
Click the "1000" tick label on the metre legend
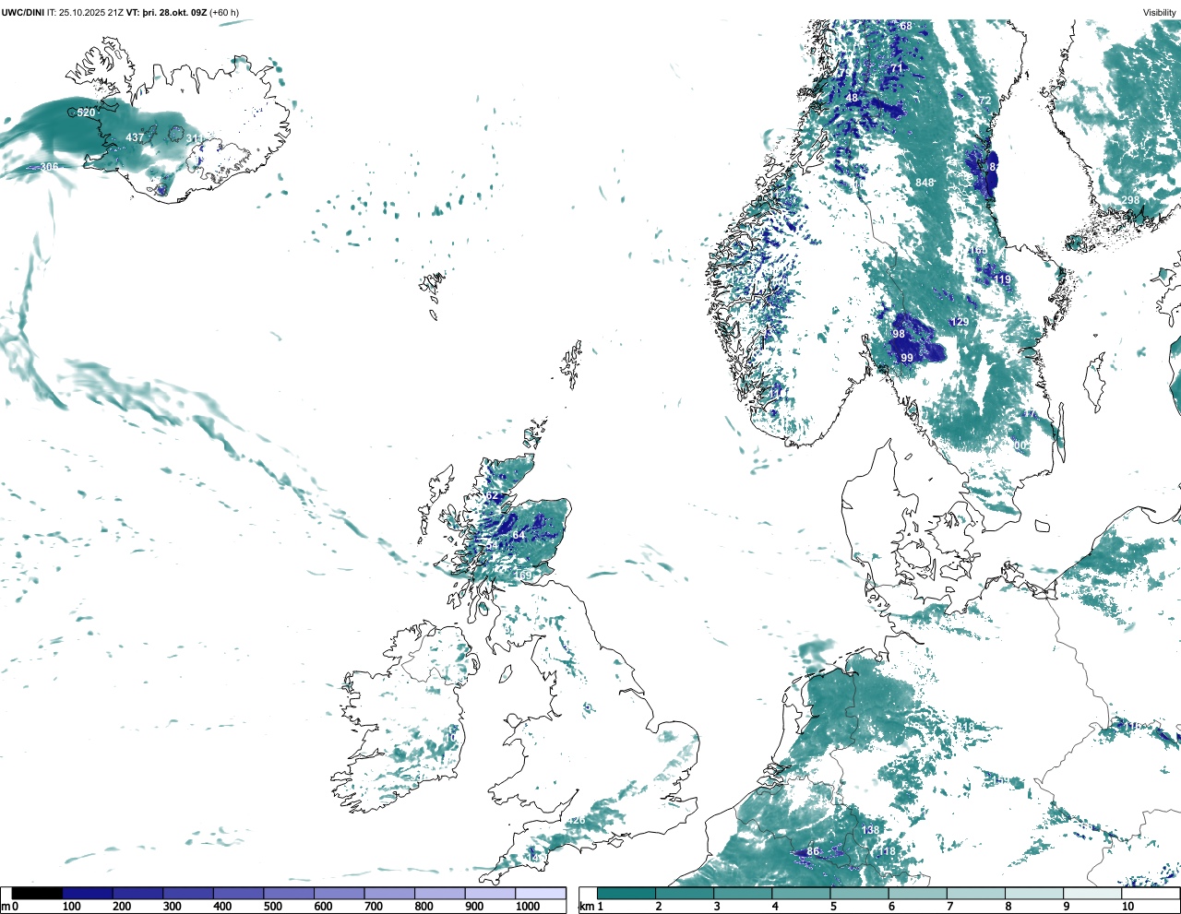[x=528, y=907]
